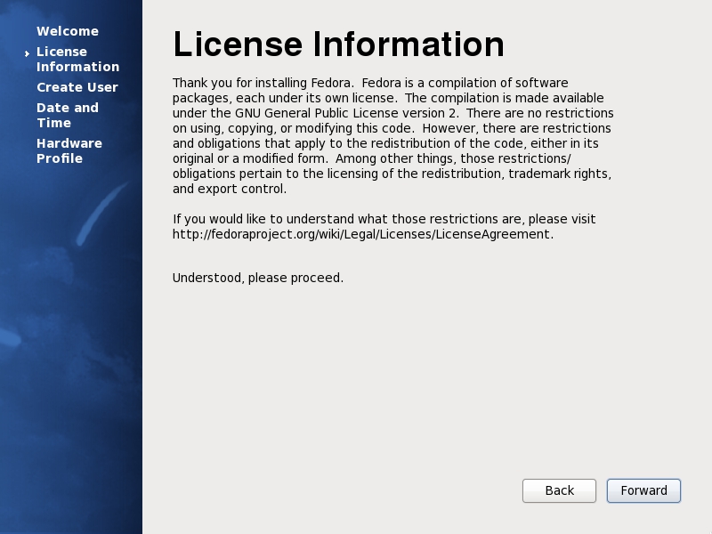This screenshot has height=534, width=712.
Task: Click the 'and export control.' line
Action: coord(230,189)
